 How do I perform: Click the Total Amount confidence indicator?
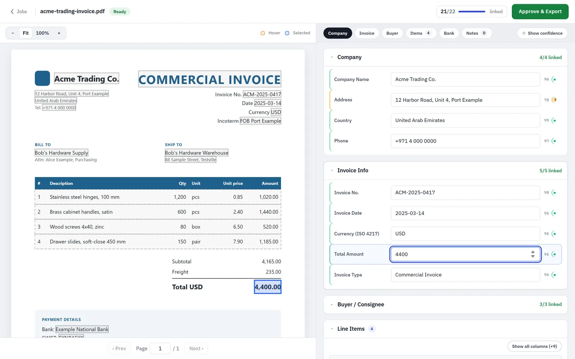[x=554, y=254]
